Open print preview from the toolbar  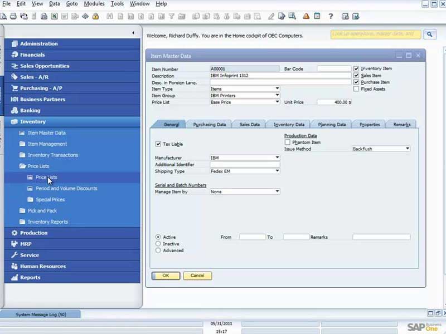(4, 16)
